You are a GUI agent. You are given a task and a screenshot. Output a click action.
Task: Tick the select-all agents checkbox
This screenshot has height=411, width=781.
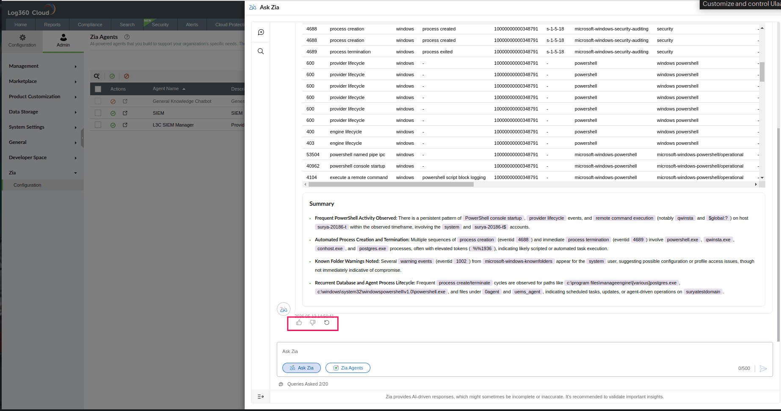click(x=98, y=89)
